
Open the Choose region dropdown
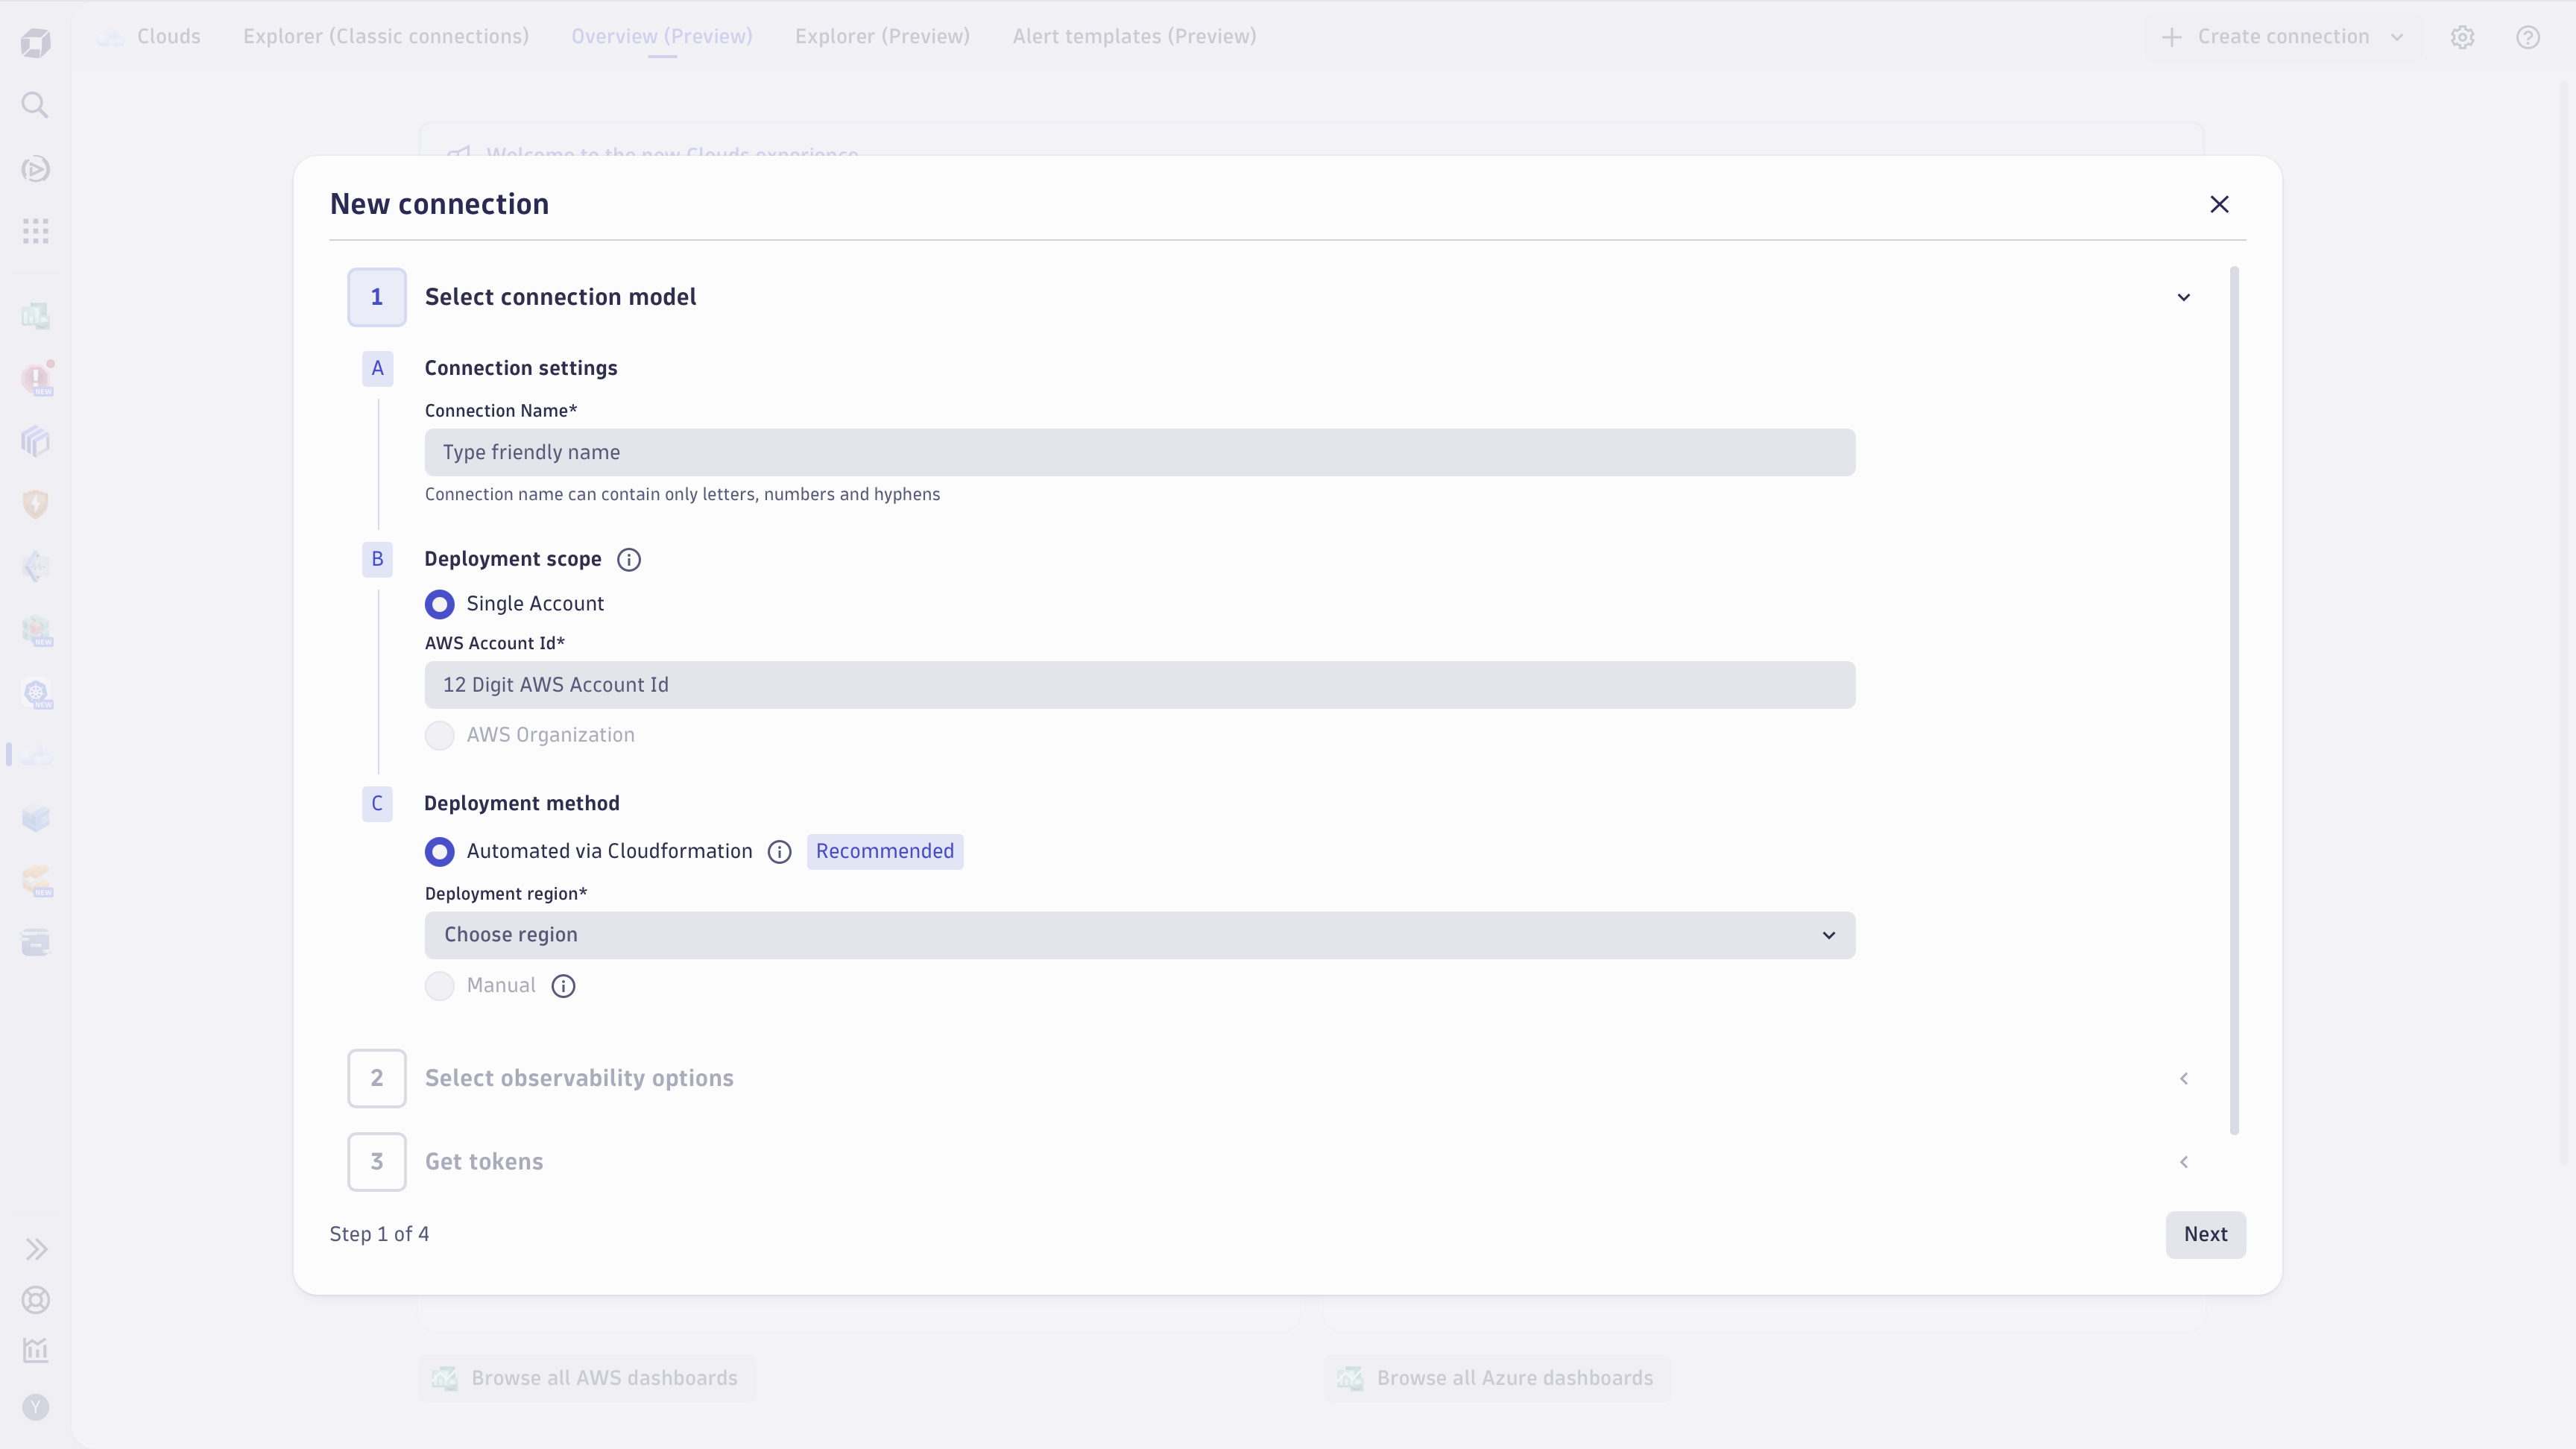pos(1139,935)
